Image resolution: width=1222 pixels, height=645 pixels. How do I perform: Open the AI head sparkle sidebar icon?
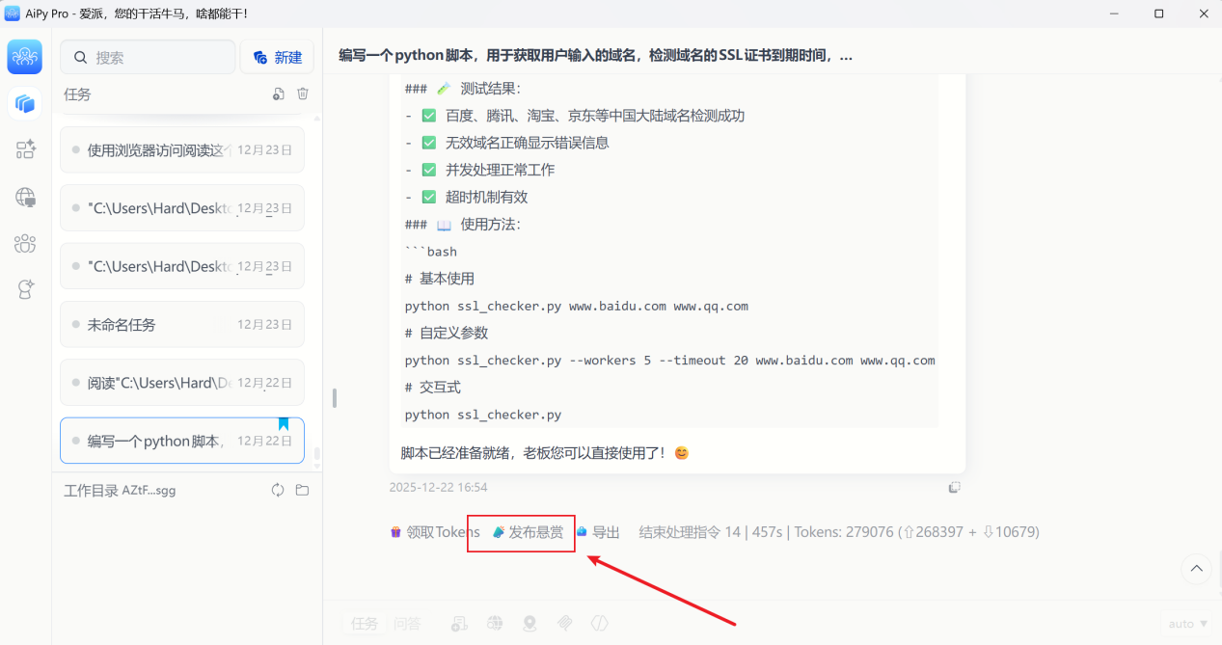coord(25,289)
